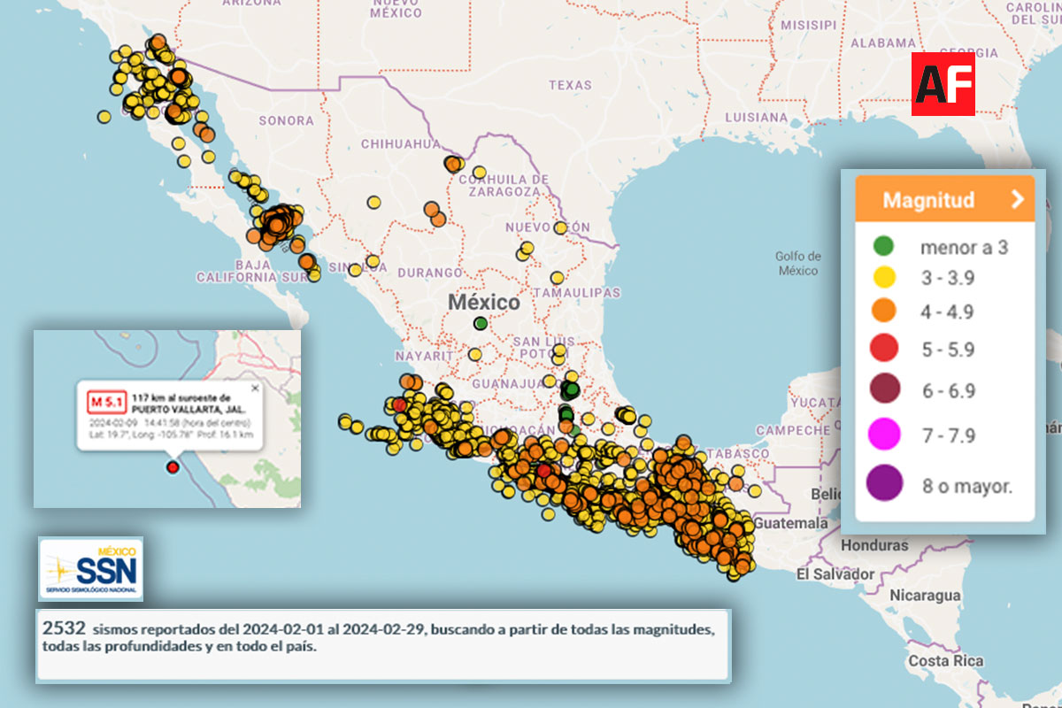Select the yellow '3 - 3.9' swatch
Screen dimensions: 1062x708
(x=883, y=278)
